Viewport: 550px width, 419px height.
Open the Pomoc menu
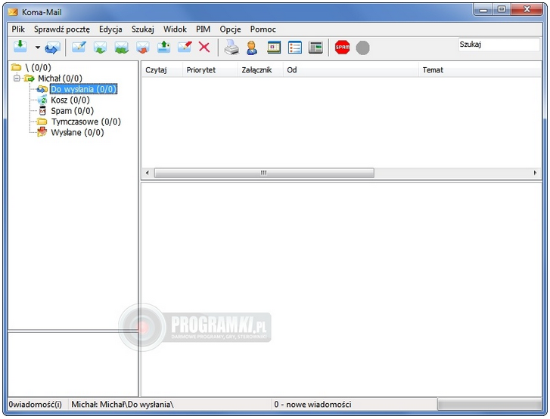tap(263, 29)
